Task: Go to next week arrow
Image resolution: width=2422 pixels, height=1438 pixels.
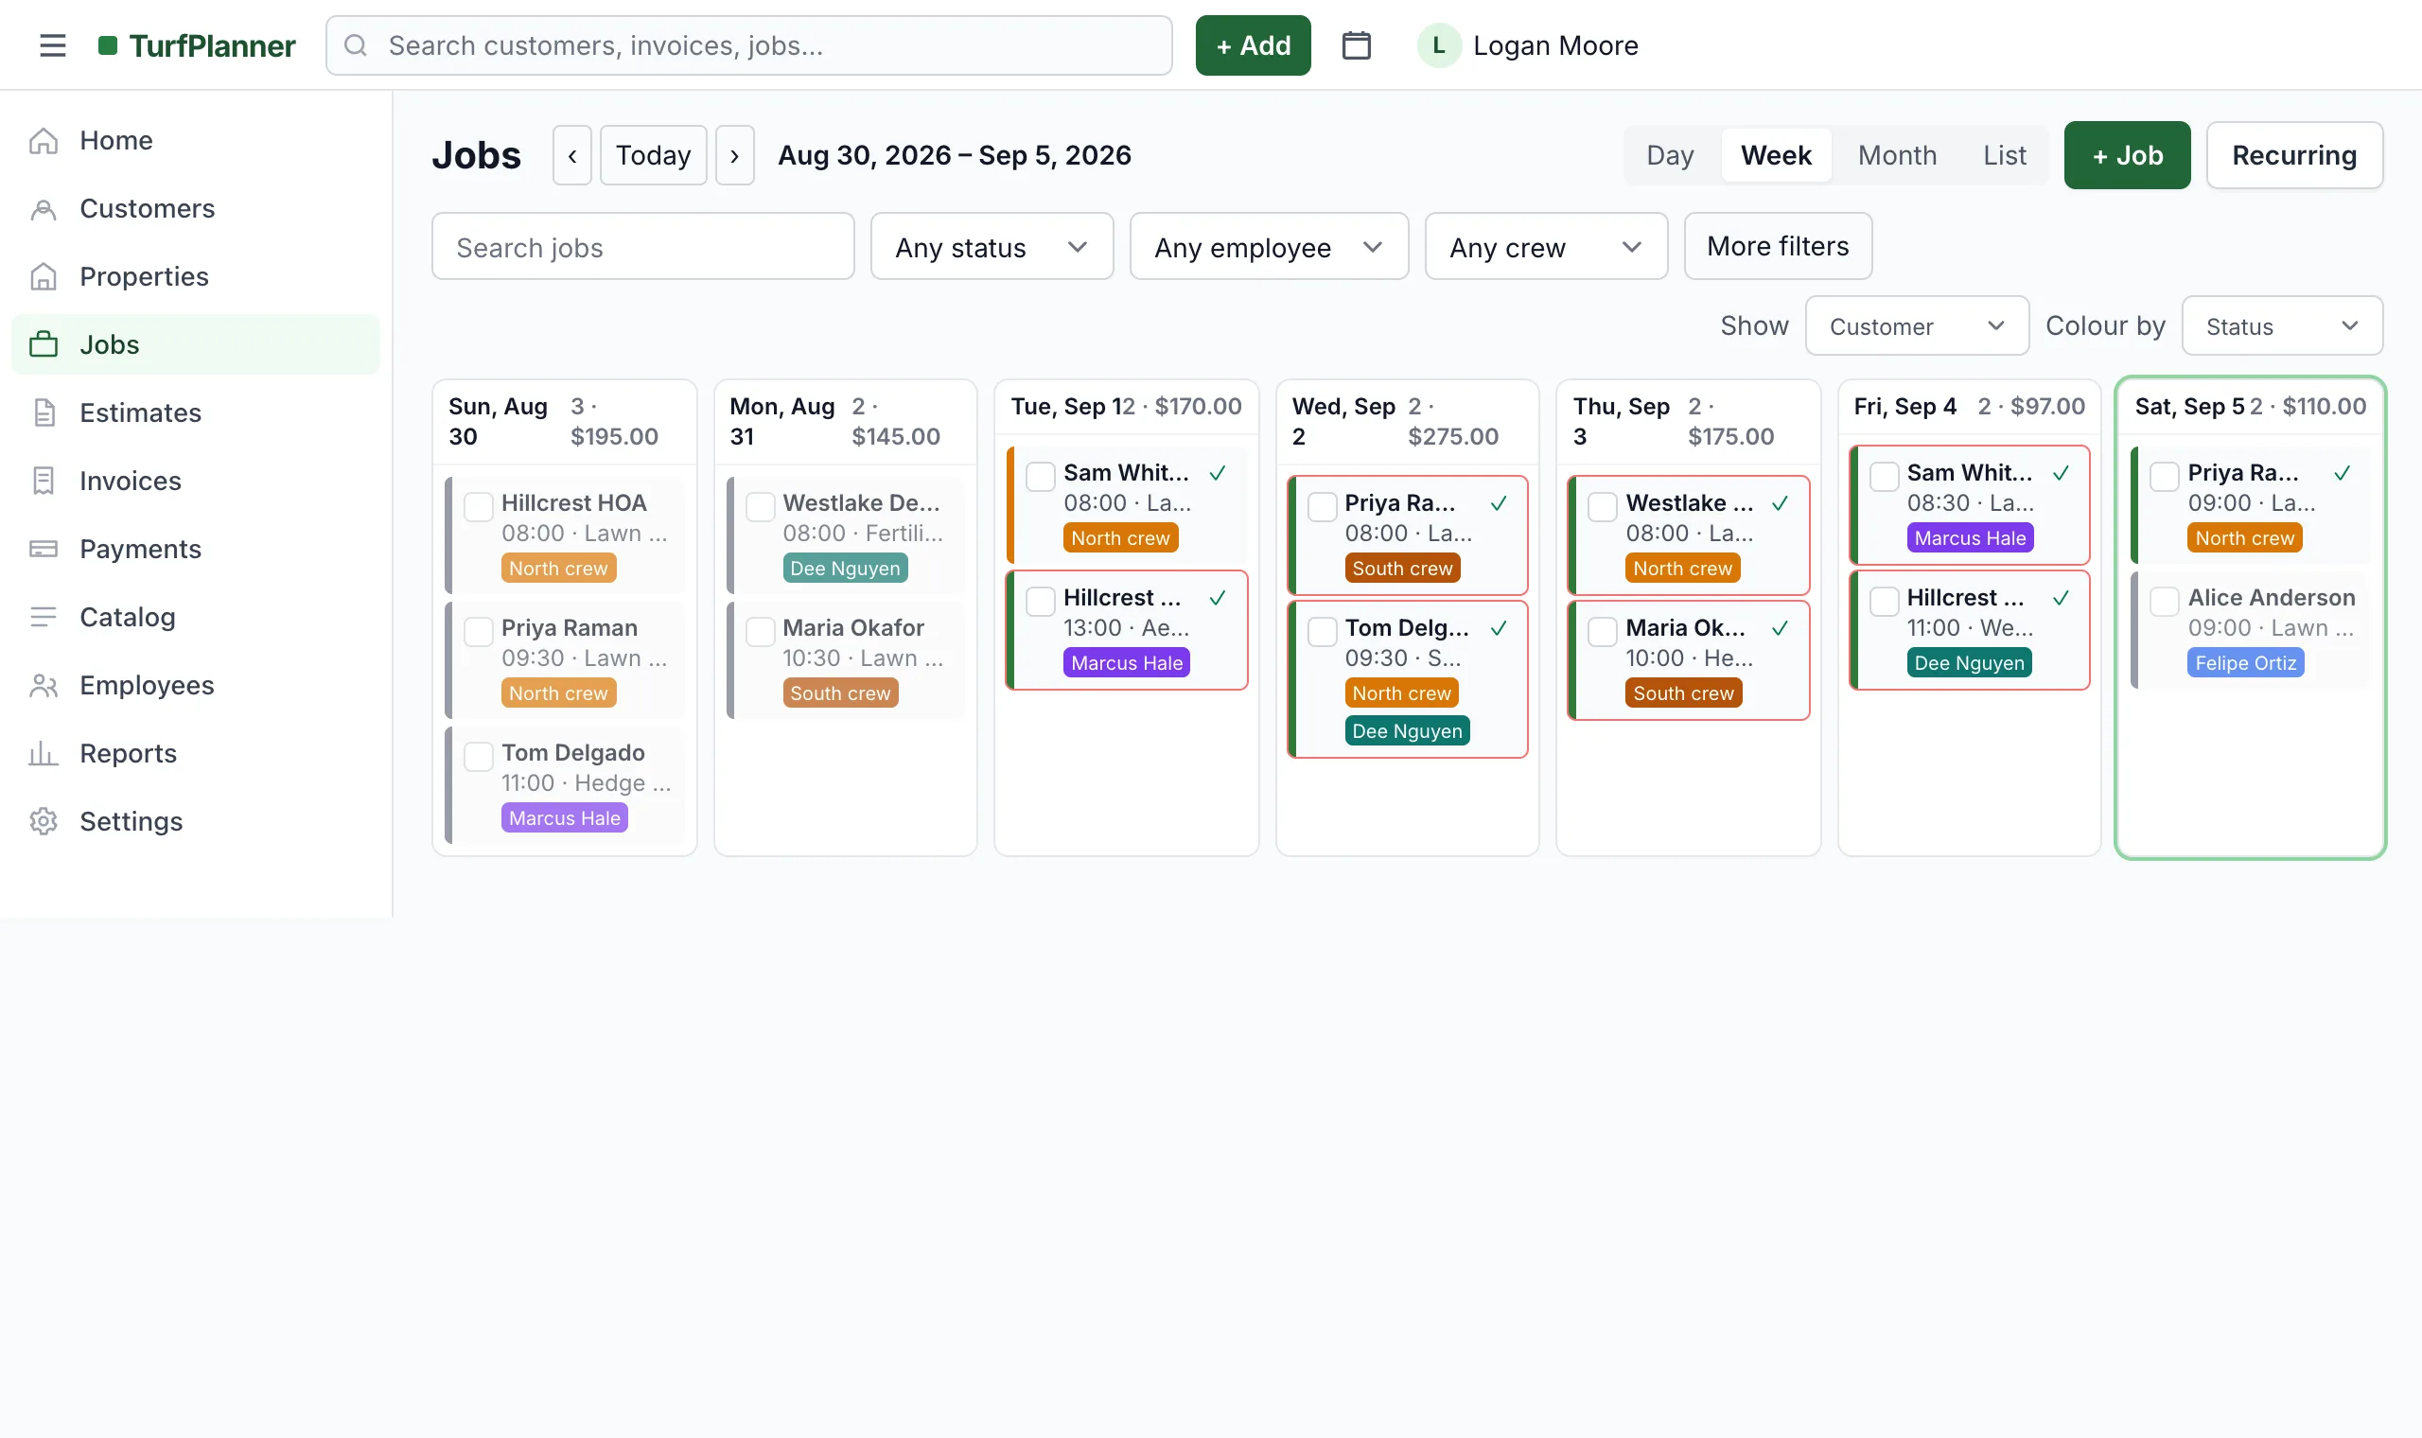Action: (x=734, y=155)
